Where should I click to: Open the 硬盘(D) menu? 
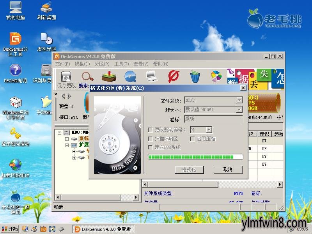tap(82, 64)
